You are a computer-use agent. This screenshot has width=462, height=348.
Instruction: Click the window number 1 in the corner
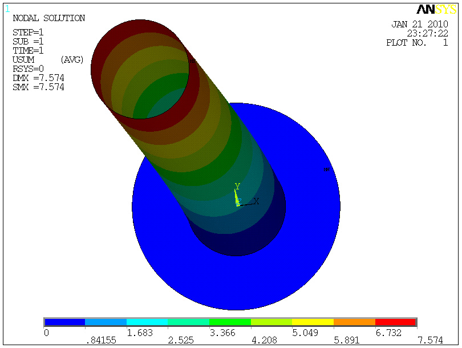click(x=7, y=9)
